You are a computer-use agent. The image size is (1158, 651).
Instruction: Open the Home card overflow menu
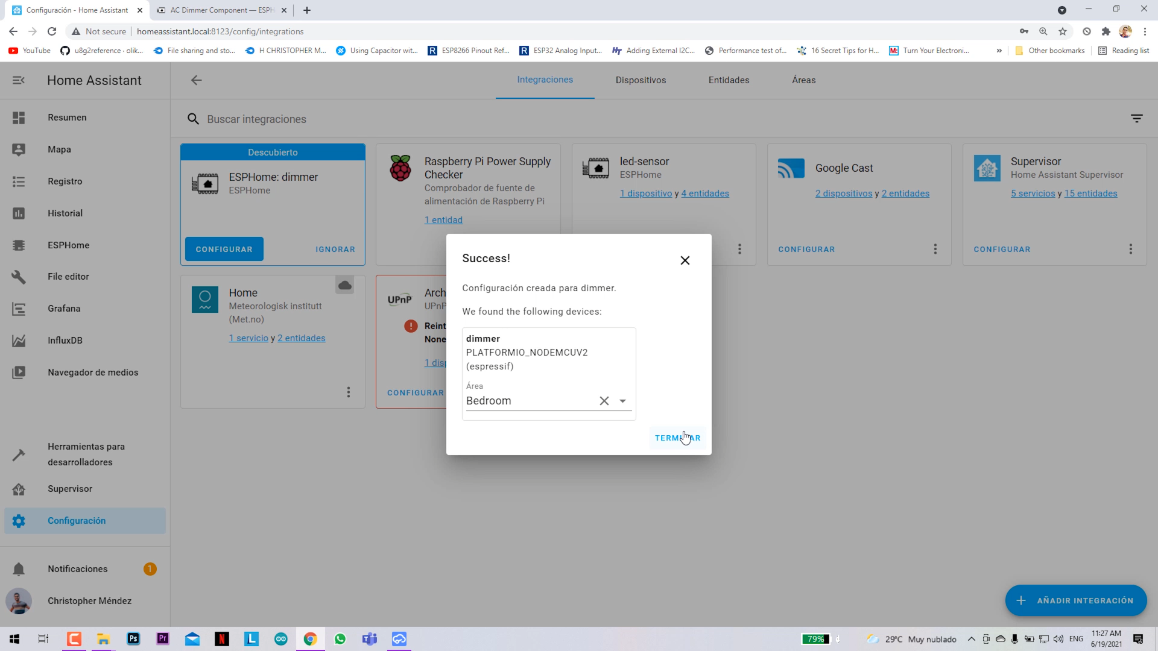point(348,392)
